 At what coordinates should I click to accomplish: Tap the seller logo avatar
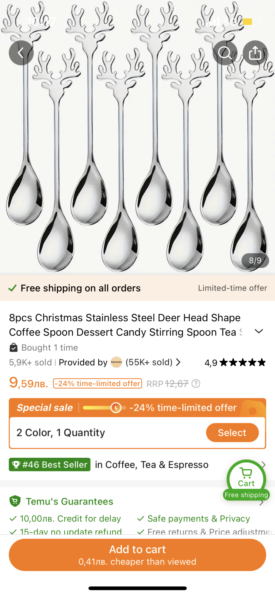click(116, 362)
